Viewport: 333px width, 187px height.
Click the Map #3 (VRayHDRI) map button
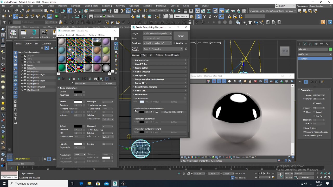tap(174, 112)
